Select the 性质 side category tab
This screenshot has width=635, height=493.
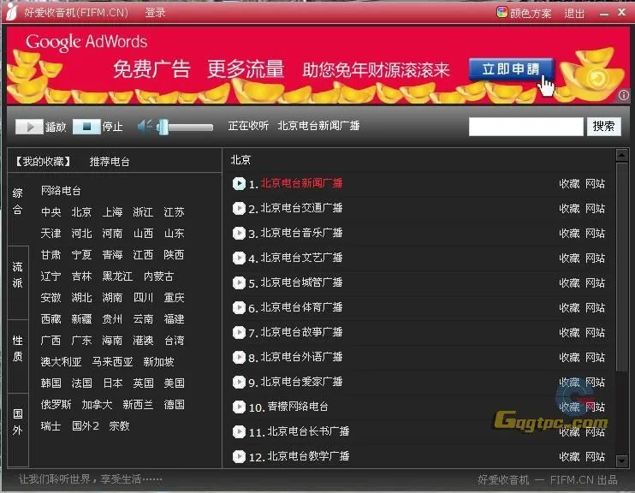click(17, 348)
